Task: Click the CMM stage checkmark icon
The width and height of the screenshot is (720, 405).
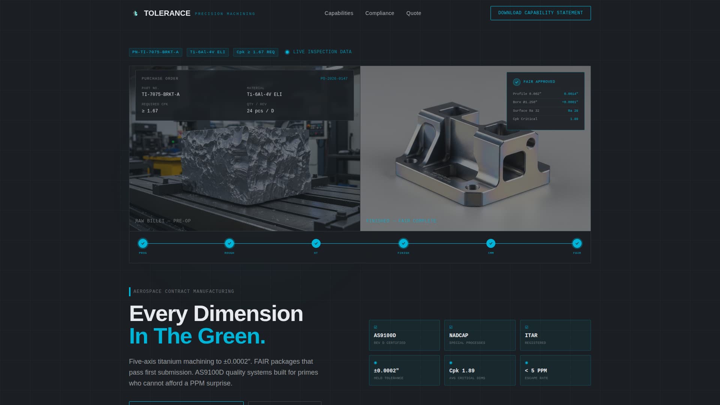Action: pos(491,243)
